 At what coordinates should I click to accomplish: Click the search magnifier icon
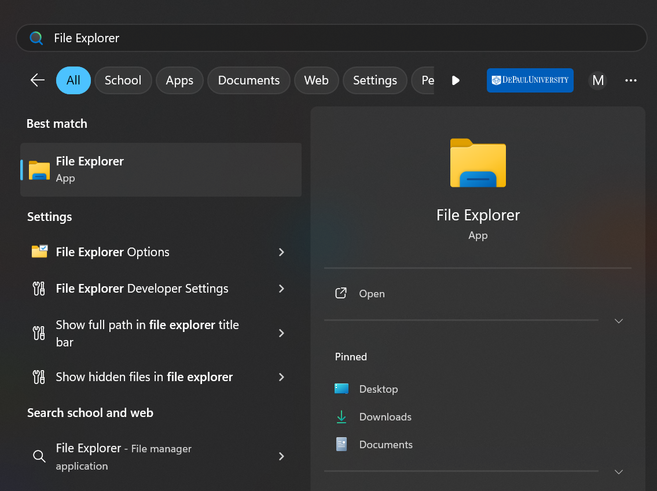(x=36, y=37)
